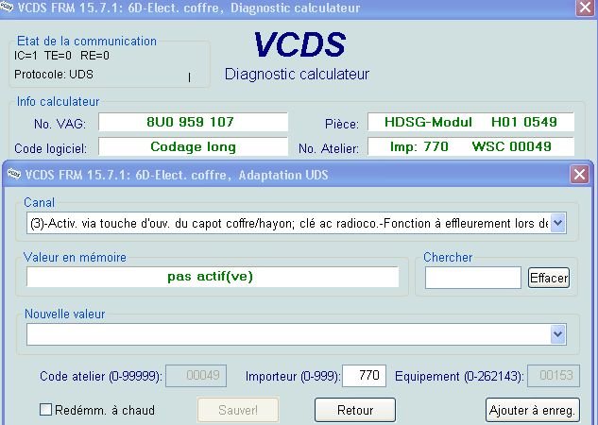Click the 'IC=1 TE=0 RE=0' status text

(61, 56)
